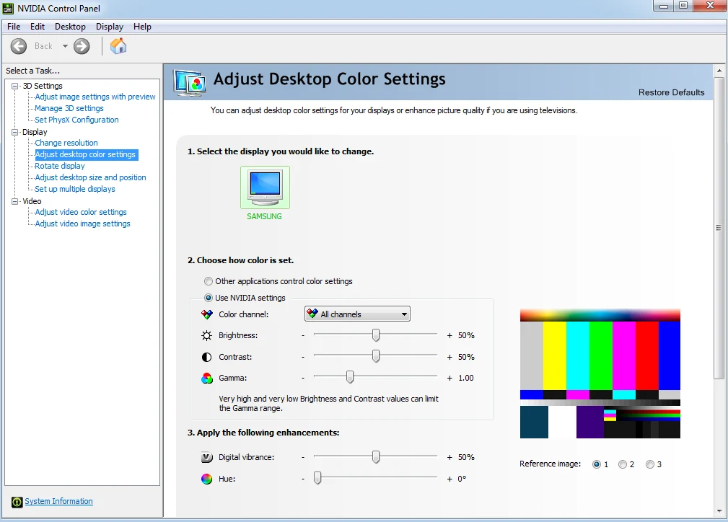The height and width of the screenshot is (522, 728).
Task: Open the Back history dropdown arrow
Action: 65,46
